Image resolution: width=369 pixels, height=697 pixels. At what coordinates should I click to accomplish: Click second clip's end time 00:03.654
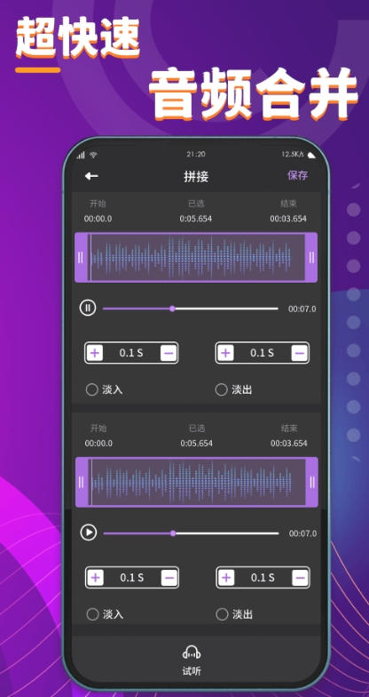pos(289,444)
